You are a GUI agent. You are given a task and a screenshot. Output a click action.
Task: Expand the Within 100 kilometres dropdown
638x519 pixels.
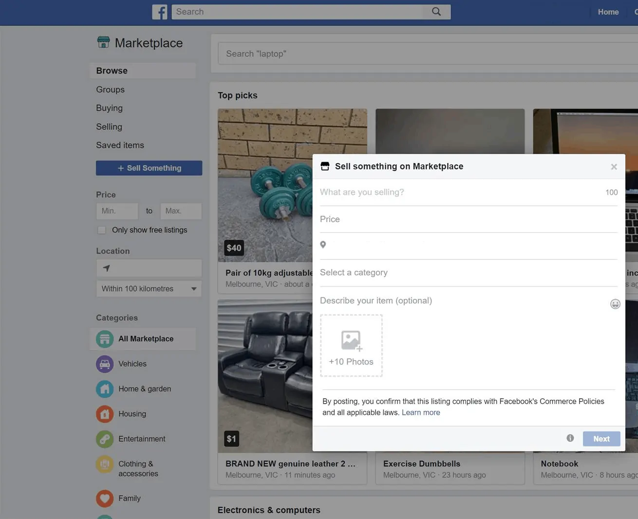pyautogui.click(x=149, y=289)
